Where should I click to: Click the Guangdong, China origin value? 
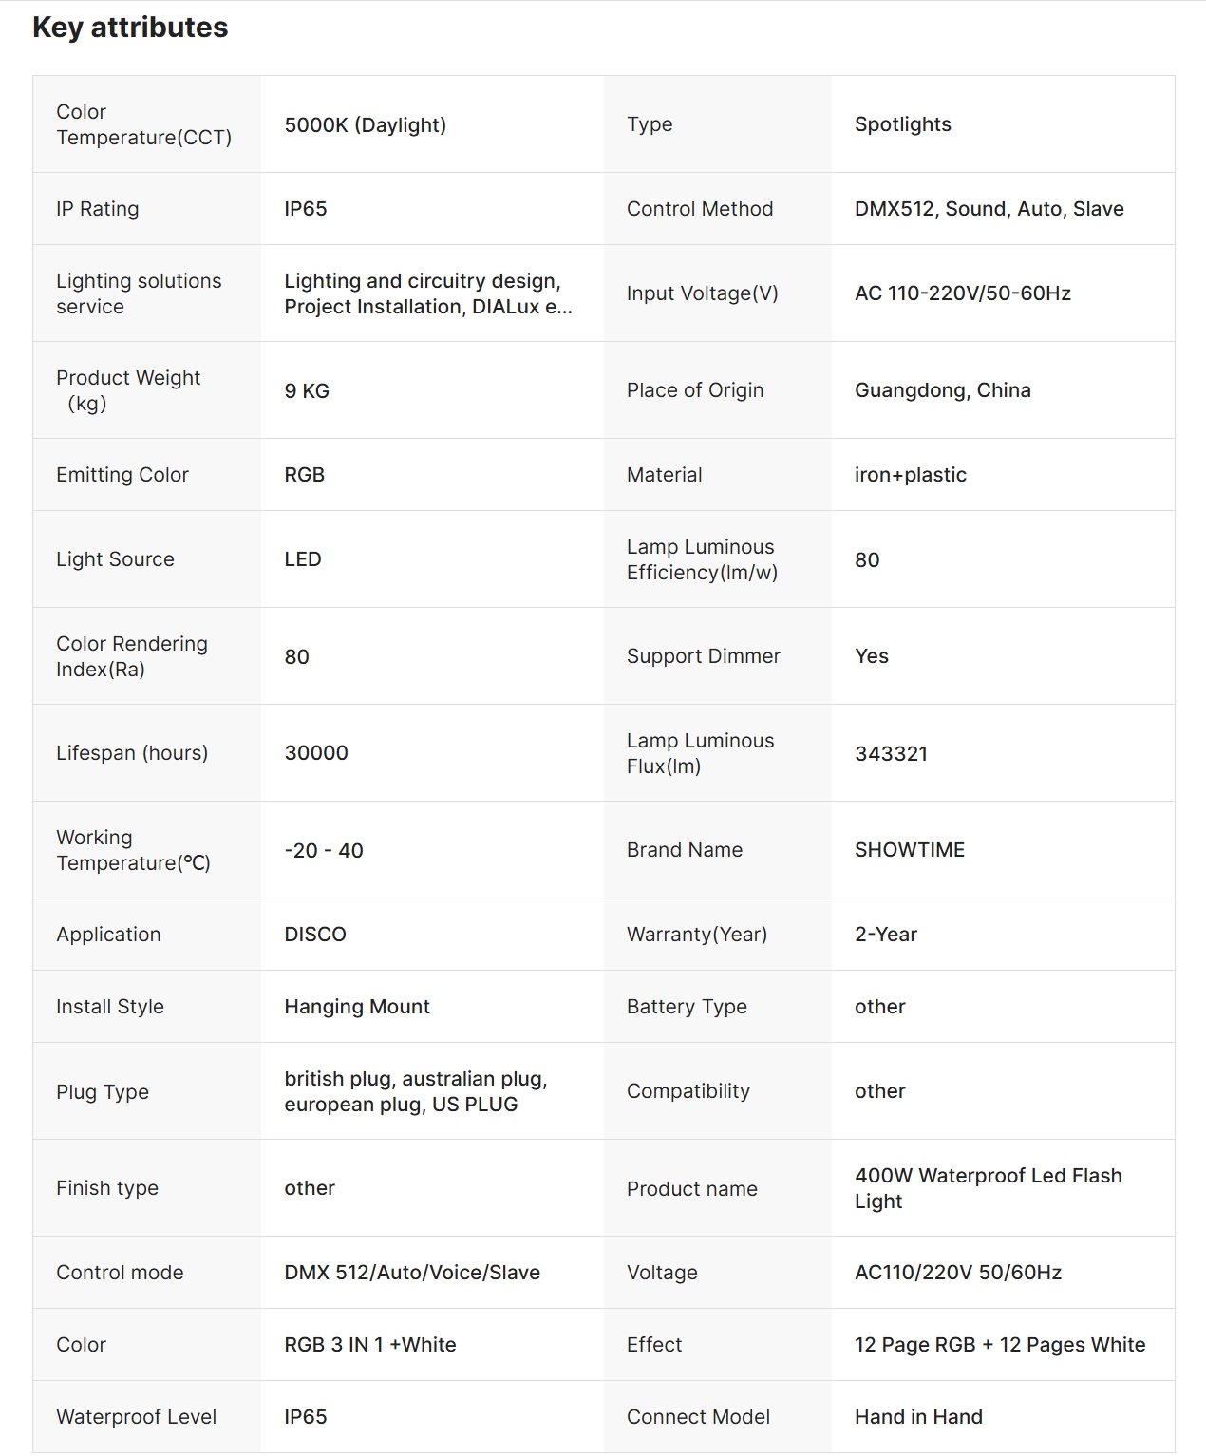tap(942, 390)
